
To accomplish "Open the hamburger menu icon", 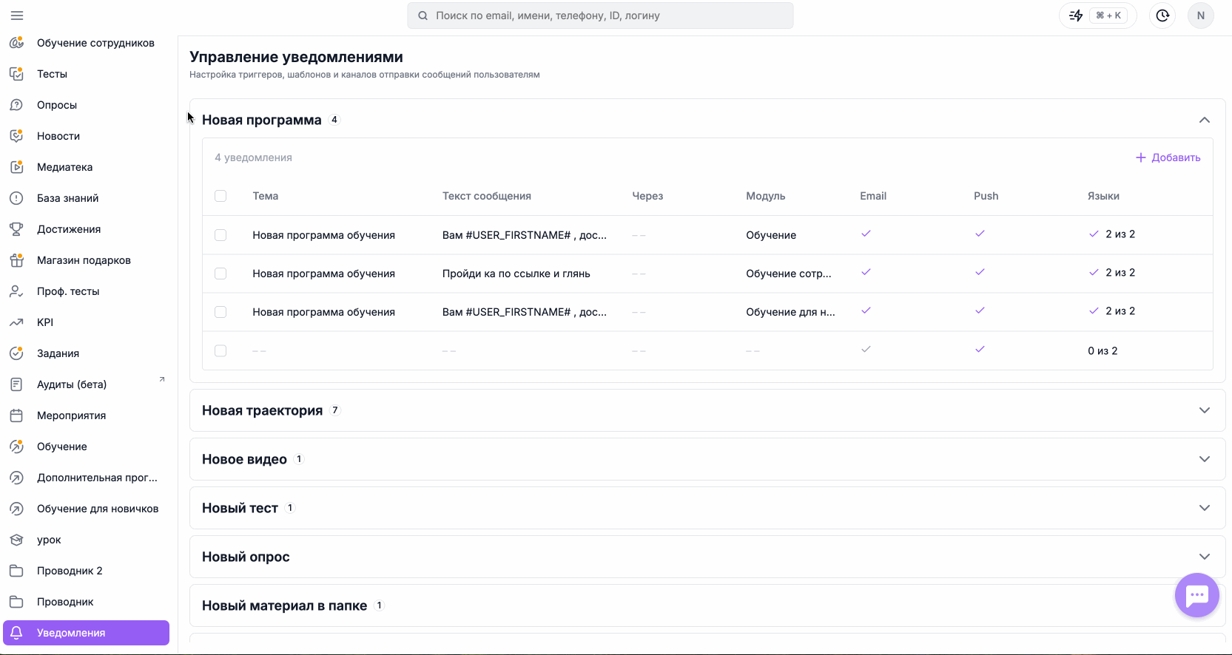I will tap(17, 16).
